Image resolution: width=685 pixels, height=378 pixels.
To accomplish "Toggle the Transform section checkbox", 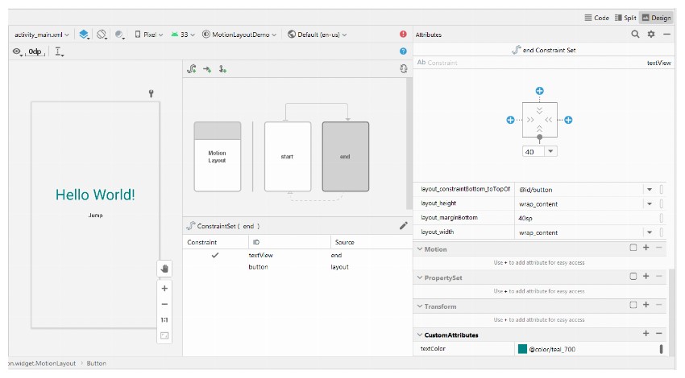I will tap(633, 305).
